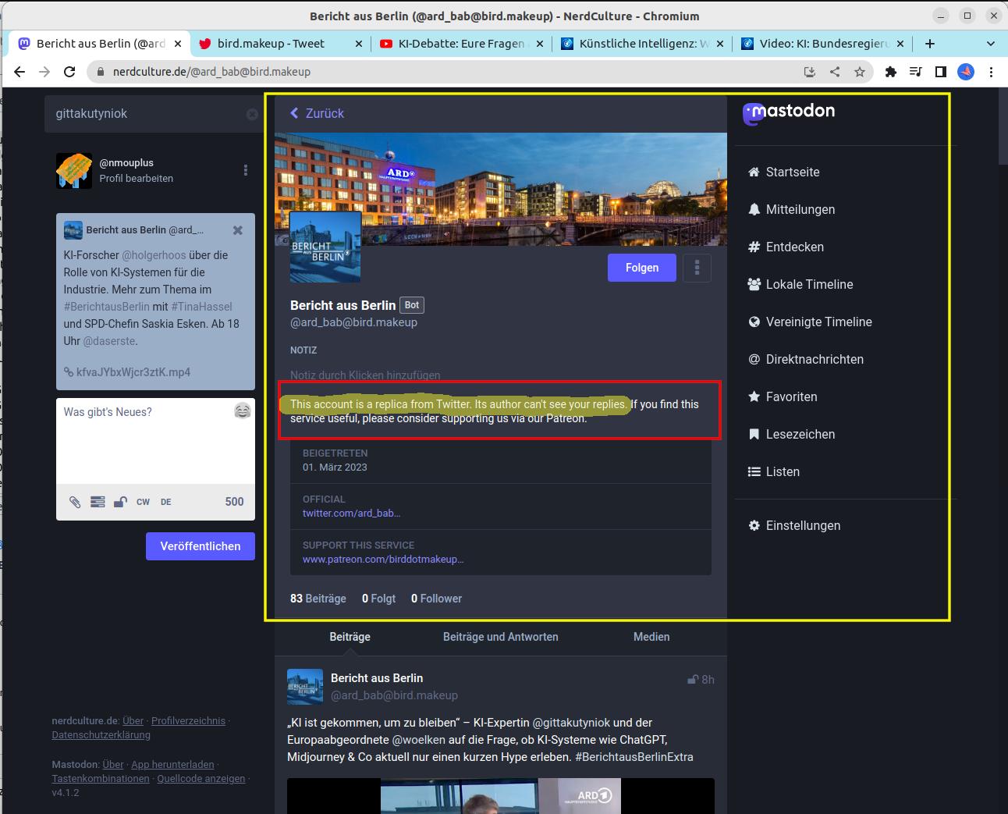Open a new browser tab

(x=929, y=44)
